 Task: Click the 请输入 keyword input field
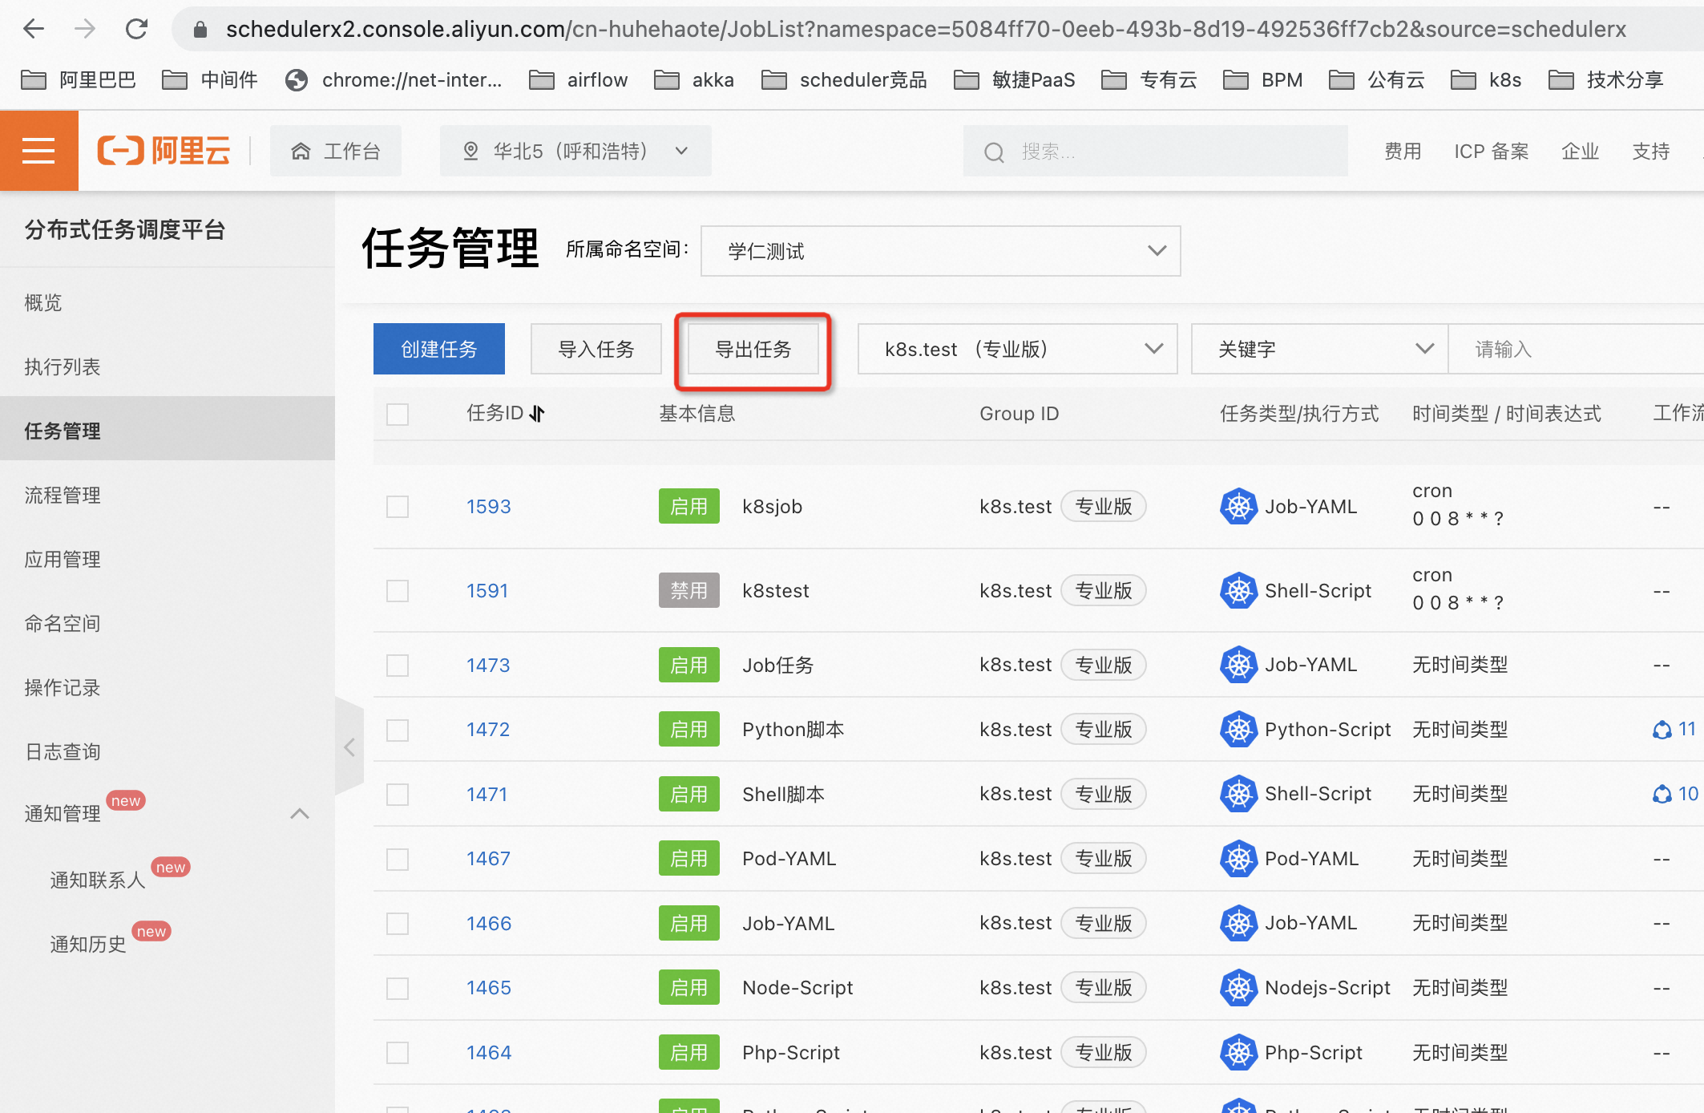point(1576,349)
